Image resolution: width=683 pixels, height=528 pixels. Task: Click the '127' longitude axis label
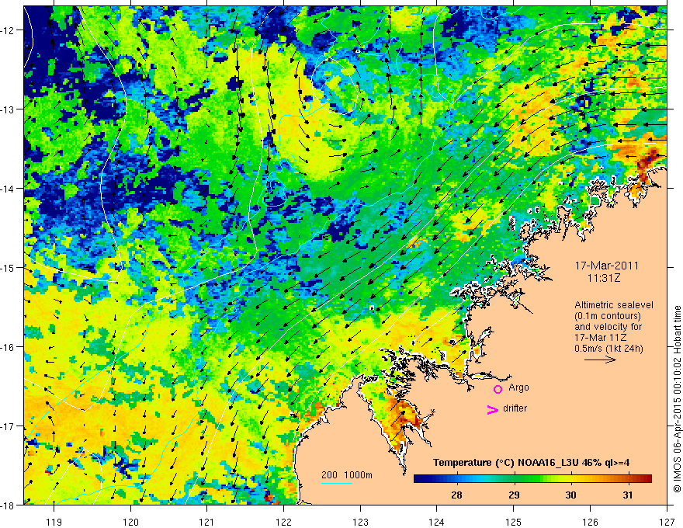point(667,522)
